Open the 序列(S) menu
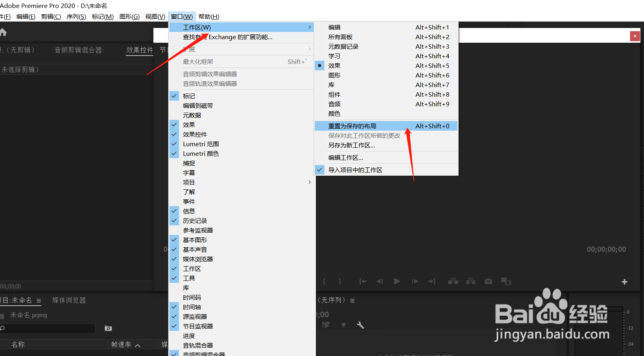 [76, 16]
